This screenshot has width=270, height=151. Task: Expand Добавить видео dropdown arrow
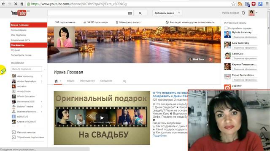(179, 13)
